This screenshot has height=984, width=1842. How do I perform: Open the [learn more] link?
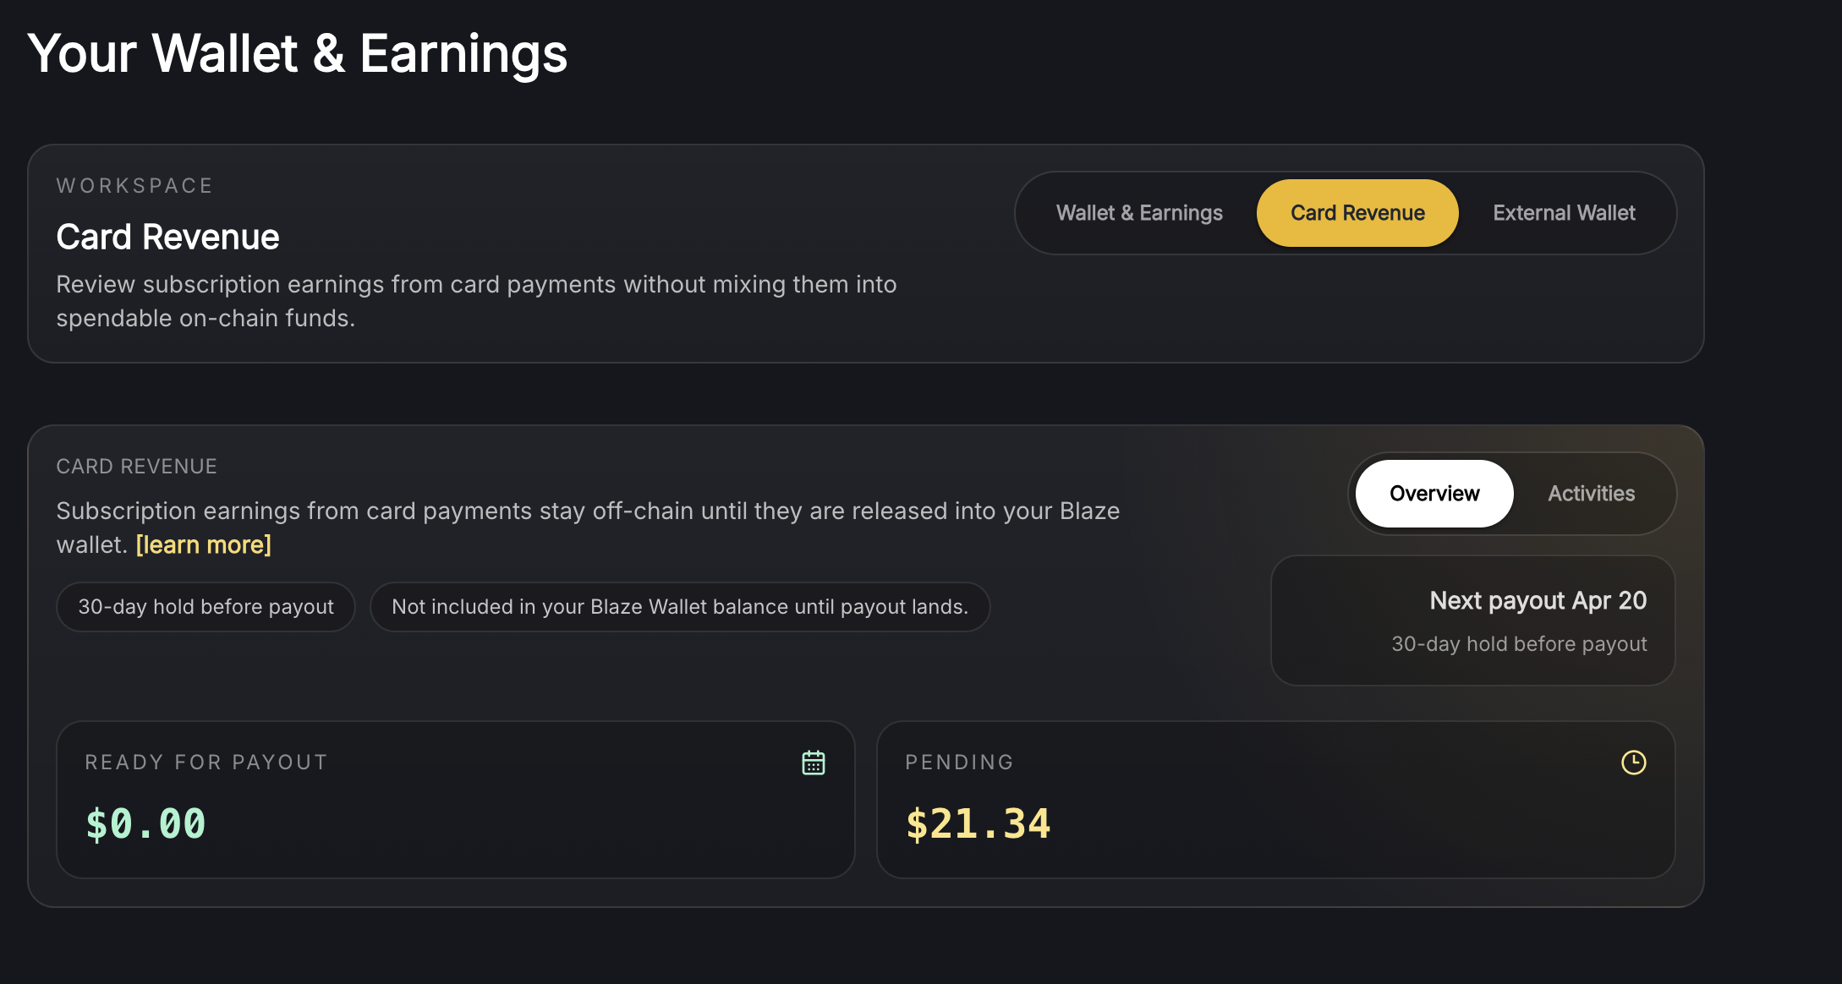point(204,545)
